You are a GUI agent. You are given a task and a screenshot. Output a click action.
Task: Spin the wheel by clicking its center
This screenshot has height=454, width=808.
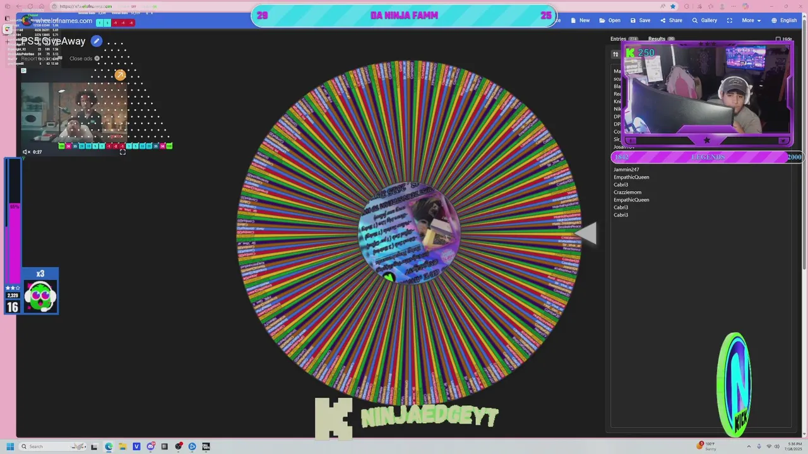pyautogui.click(x=408, y=233)
